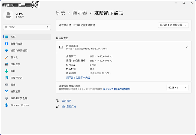This screenshot has width=196, height=135.
Task: Click the Wi-Fi icon for 網路和網際網路
Action: coord(7,51)
